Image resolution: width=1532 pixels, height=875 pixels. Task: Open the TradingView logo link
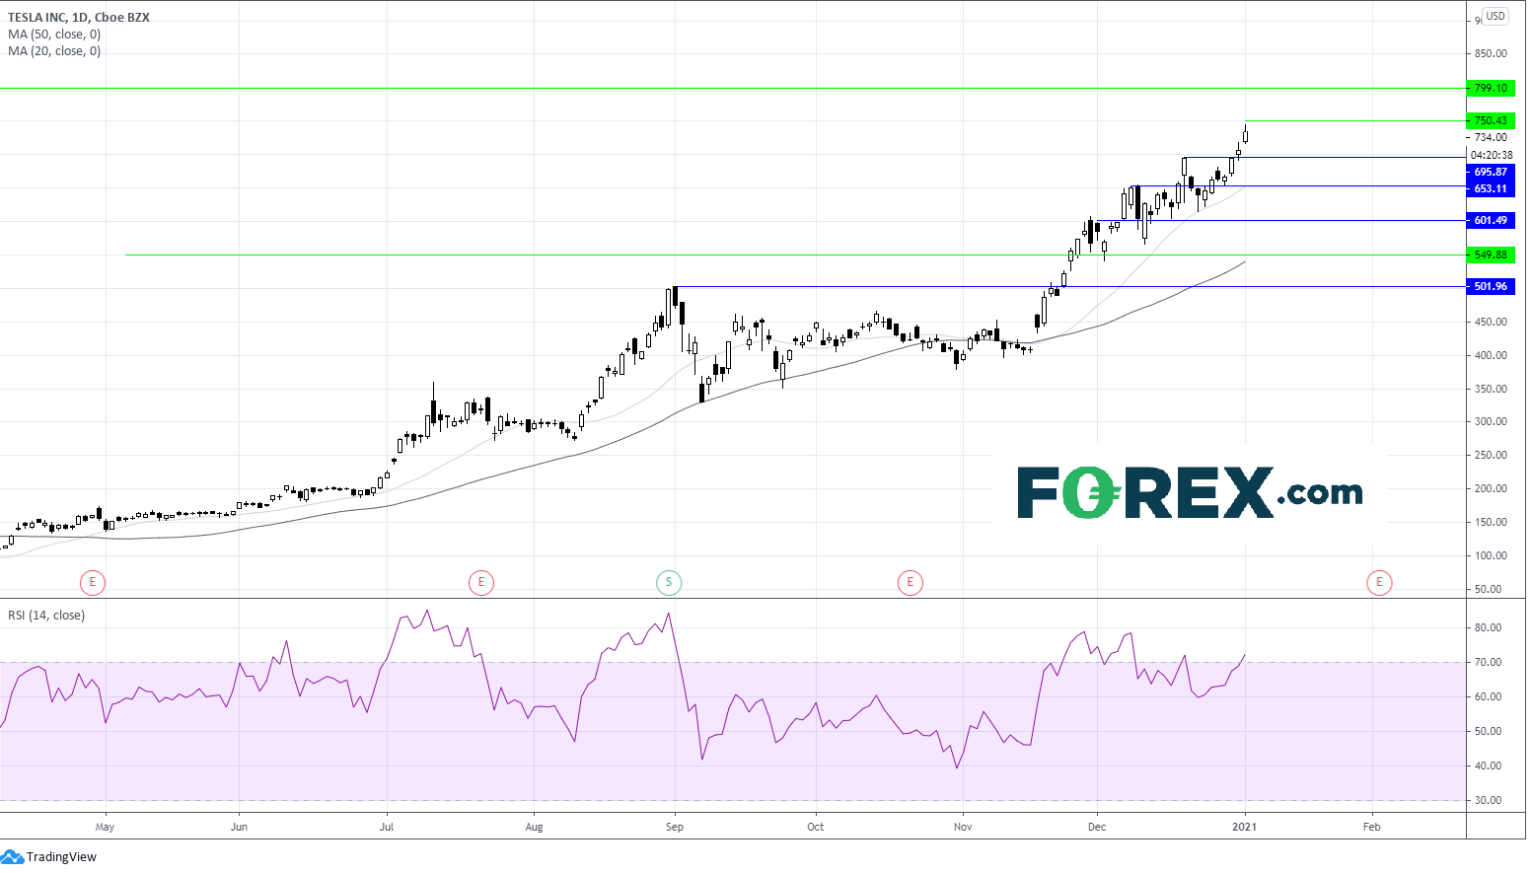[x=49, y=856]
